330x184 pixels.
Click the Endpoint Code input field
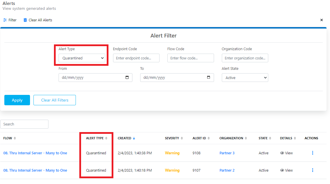(136, 58)
